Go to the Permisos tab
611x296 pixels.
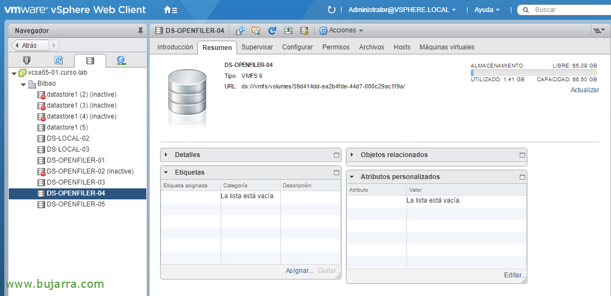[336, 47]
